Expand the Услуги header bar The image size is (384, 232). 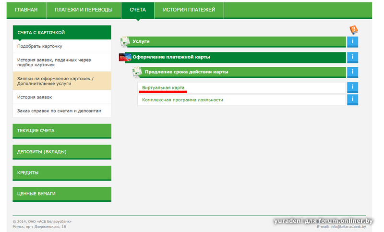(236, 42)
